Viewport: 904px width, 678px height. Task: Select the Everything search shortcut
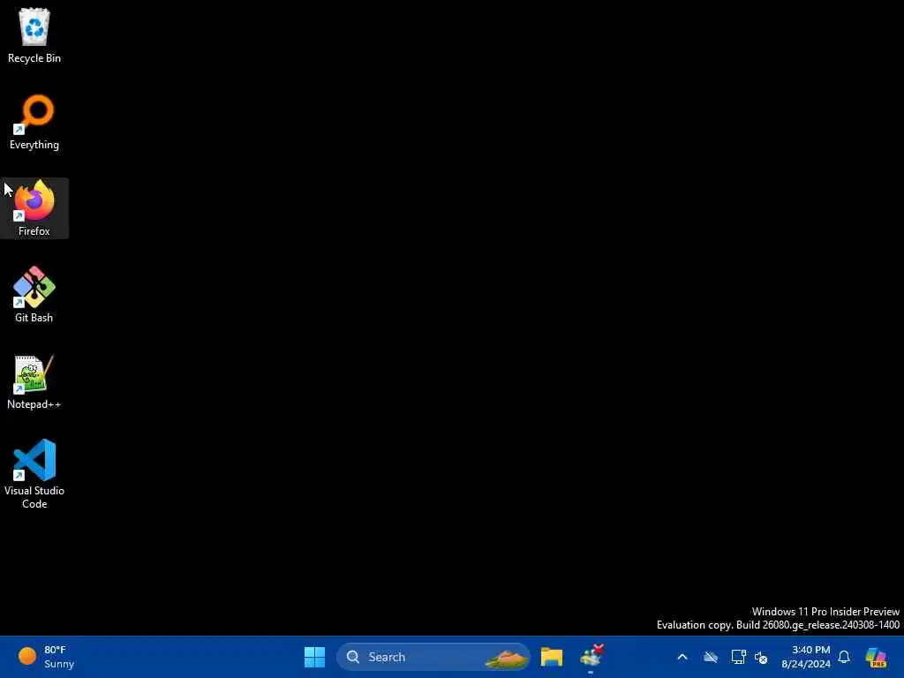(x=34, y=122)
